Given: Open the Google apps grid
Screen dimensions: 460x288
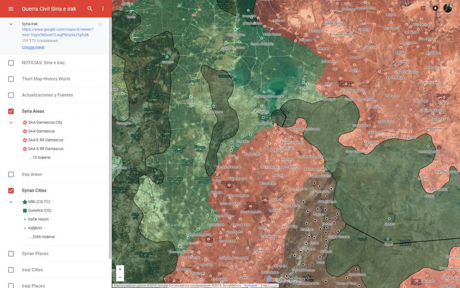Looking at the screenshot, I should 423,8.
